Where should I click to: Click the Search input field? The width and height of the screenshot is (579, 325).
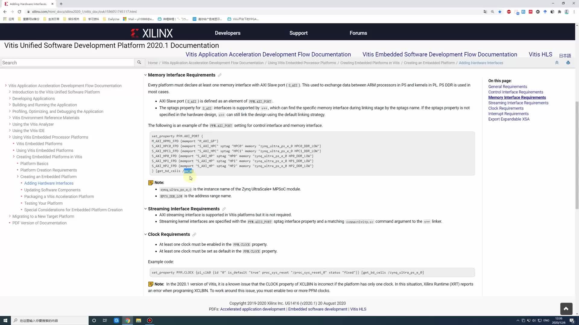click(x=68, y=63)
